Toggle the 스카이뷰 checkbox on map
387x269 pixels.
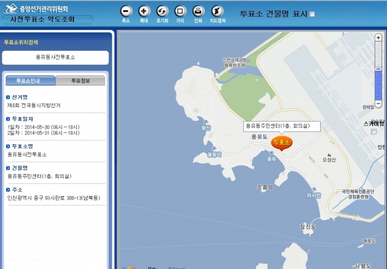(x=374, y=131)
